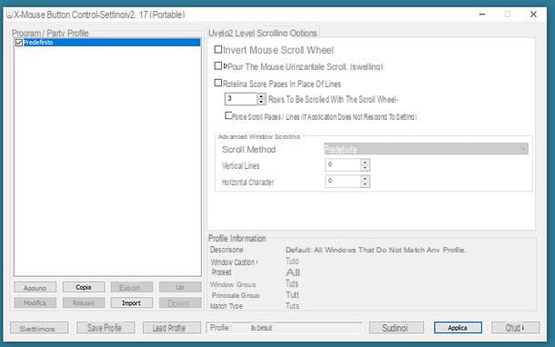Toggle the horizontal scroll (swelling) checkbox
Screen dimensions: 555x347
click(x=218, y=65)
